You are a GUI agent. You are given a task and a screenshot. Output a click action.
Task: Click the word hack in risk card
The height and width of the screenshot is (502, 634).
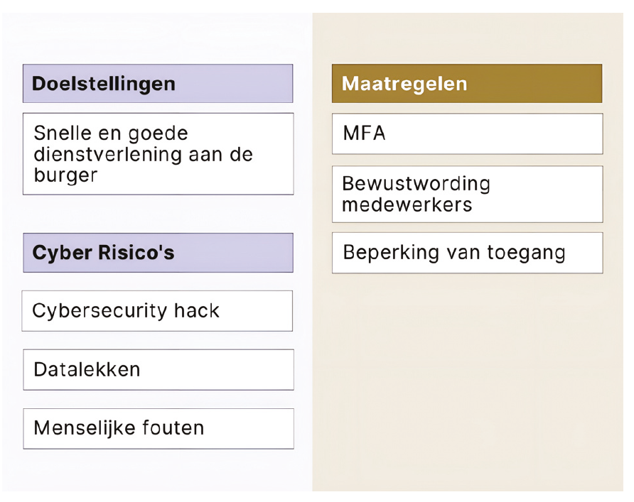tap(196, 310)
